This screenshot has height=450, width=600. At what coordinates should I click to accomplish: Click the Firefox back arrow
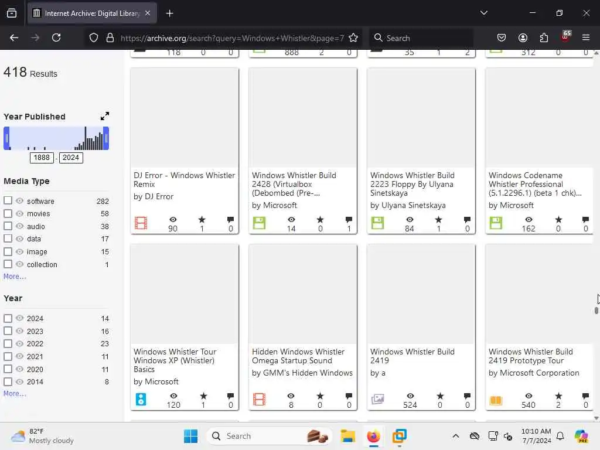coord(14,37)
